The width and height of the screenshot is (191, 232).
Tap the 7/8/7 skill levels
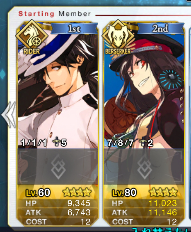(x=120, y=143)
